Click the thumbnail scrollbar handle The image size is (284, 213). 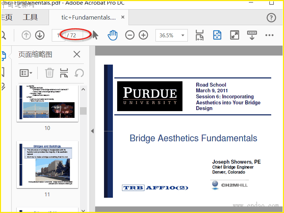coord(83,111)
